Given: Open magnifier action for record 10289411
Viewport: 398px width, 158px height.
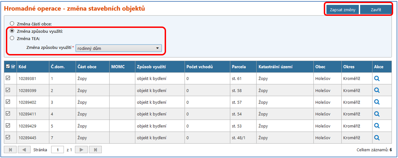Looking at the screenshot, I should 377,114.
